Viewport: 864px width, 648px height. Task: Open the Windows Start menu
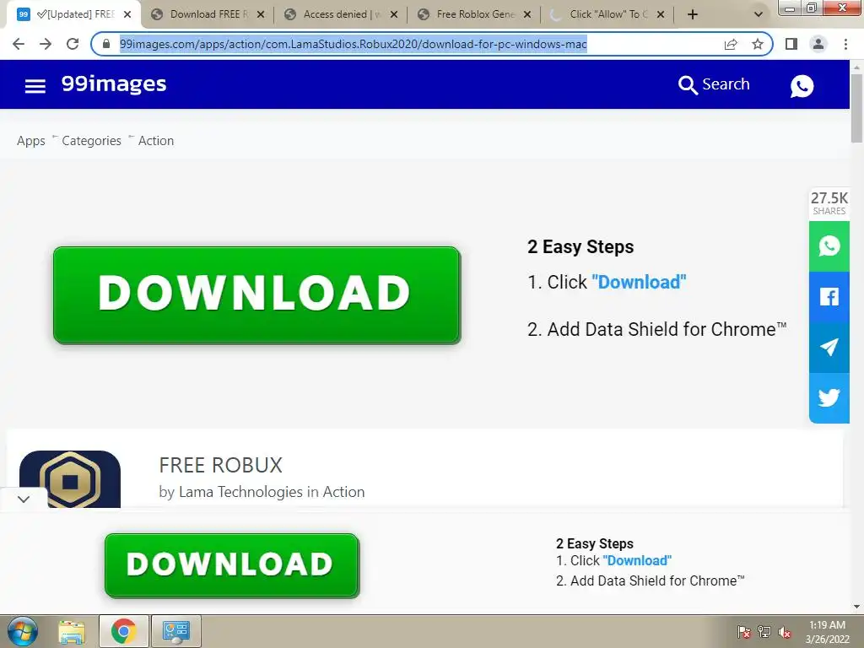(22, 631)
